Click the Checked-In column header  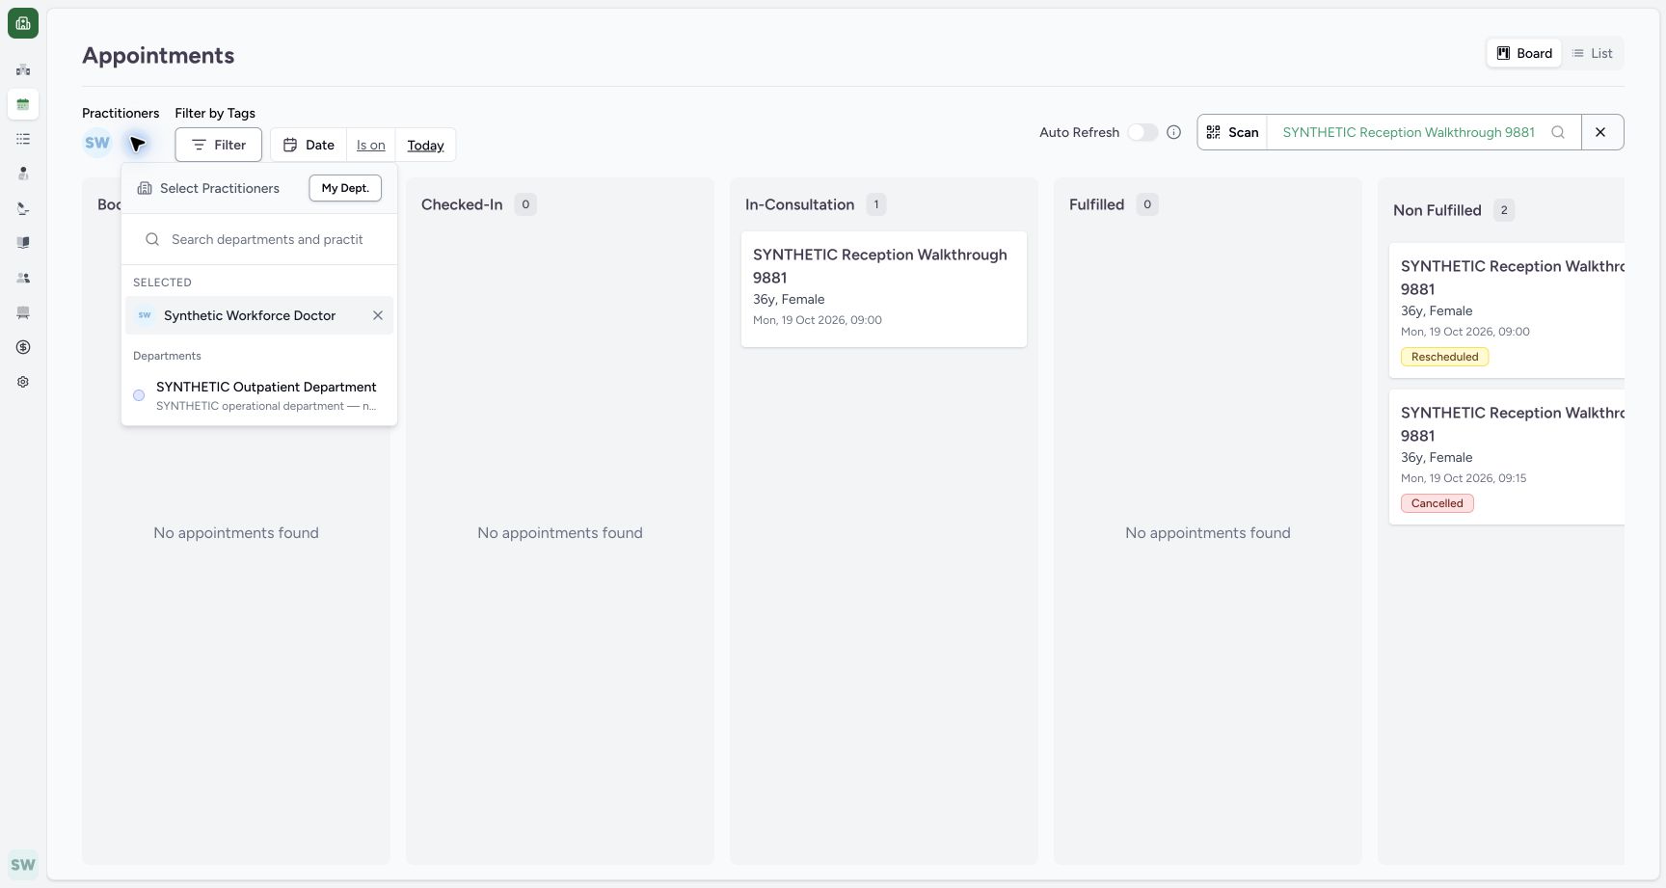[x=462, y=204]
